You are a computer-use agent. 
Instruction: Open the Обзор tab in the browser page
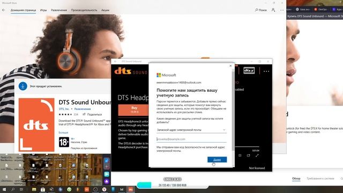[296, 179]
